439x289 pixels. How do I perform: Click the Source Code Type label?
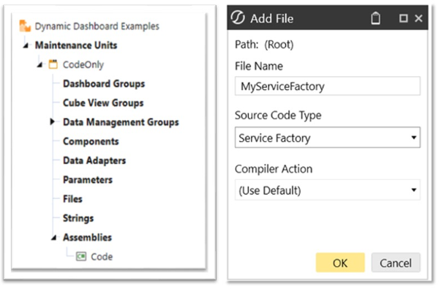point(278,115)
